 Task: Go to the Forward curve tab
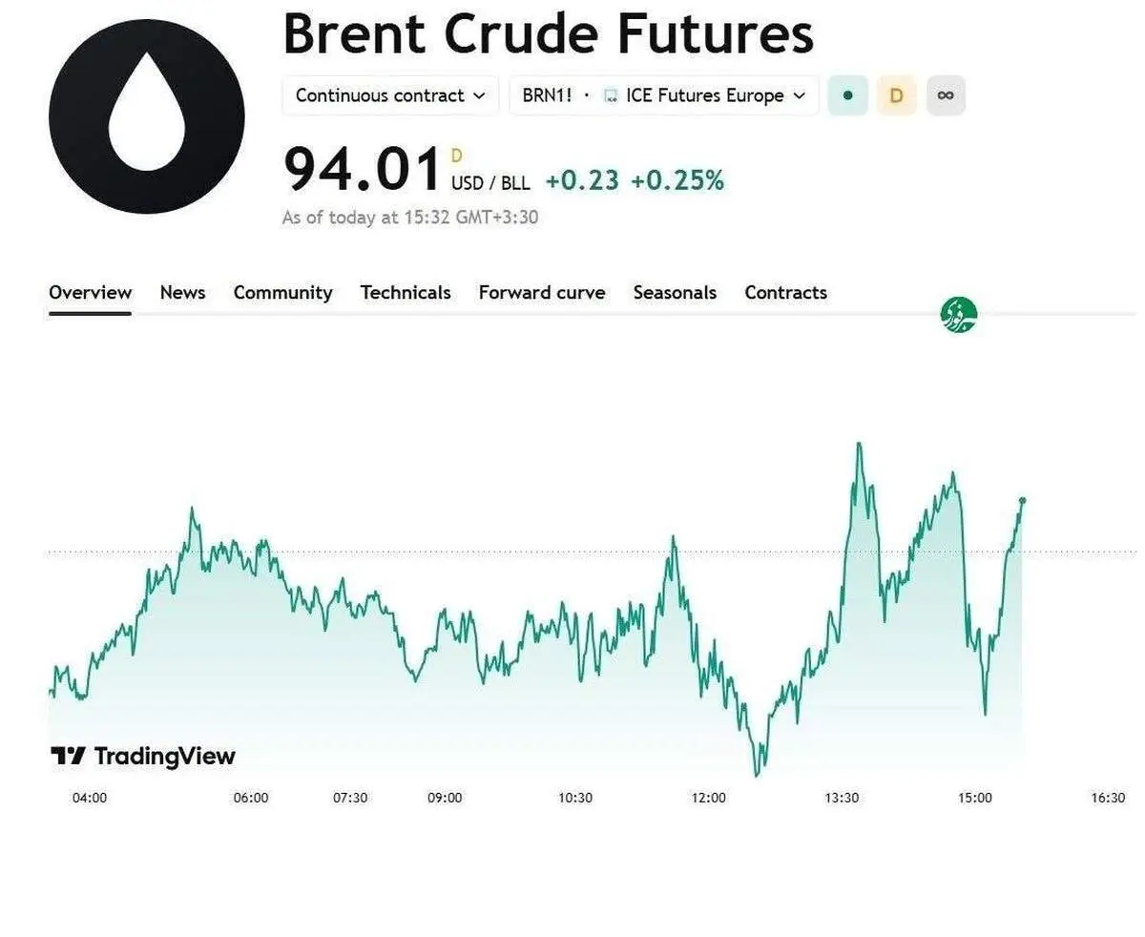pos(542,293)
